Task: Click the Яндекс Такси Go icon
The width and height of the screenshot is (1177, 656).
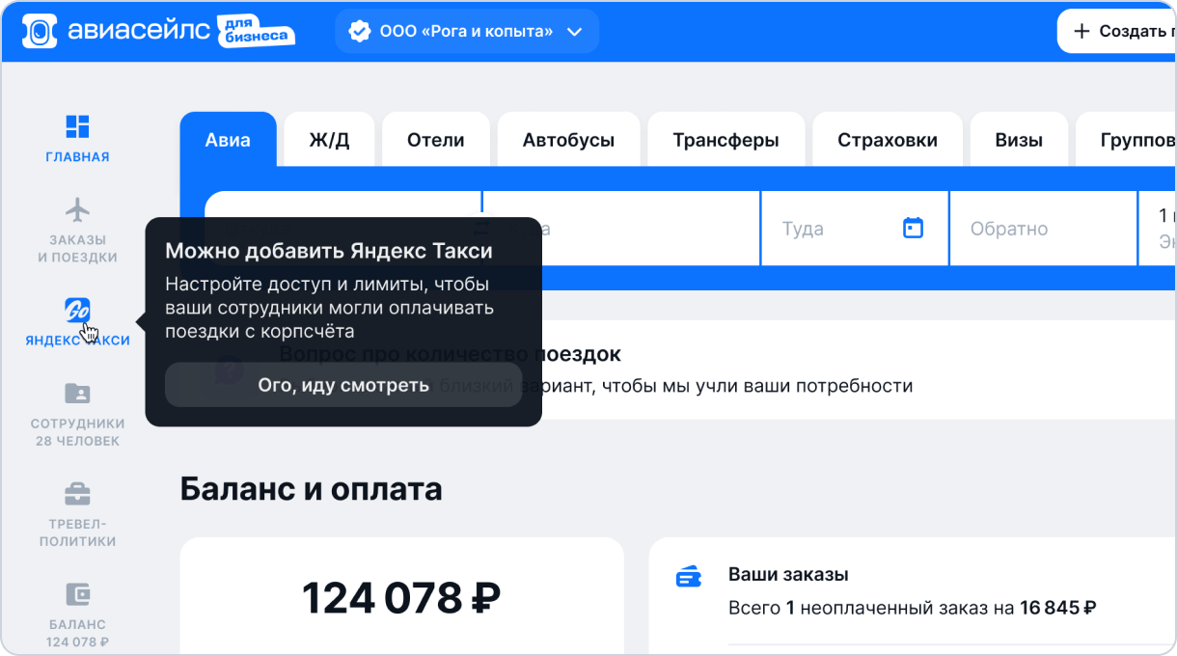Action: click(77, 311)
